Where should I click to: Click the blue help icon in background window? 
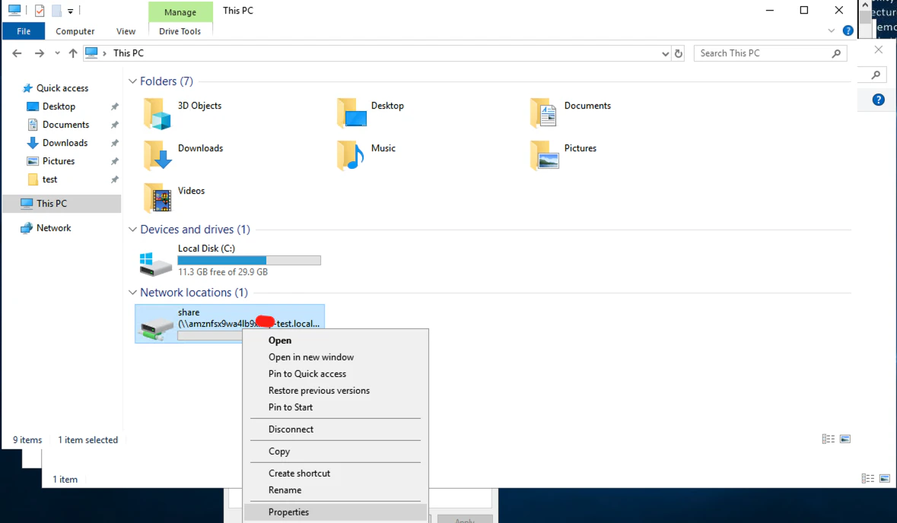pyautogui.click(x=878, y=100)
